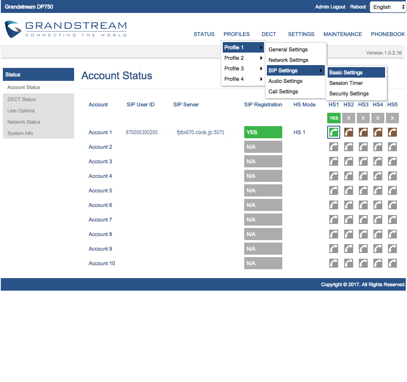Open the STATUS top menu
Screen dimensions: 407x382
[204, 34]
